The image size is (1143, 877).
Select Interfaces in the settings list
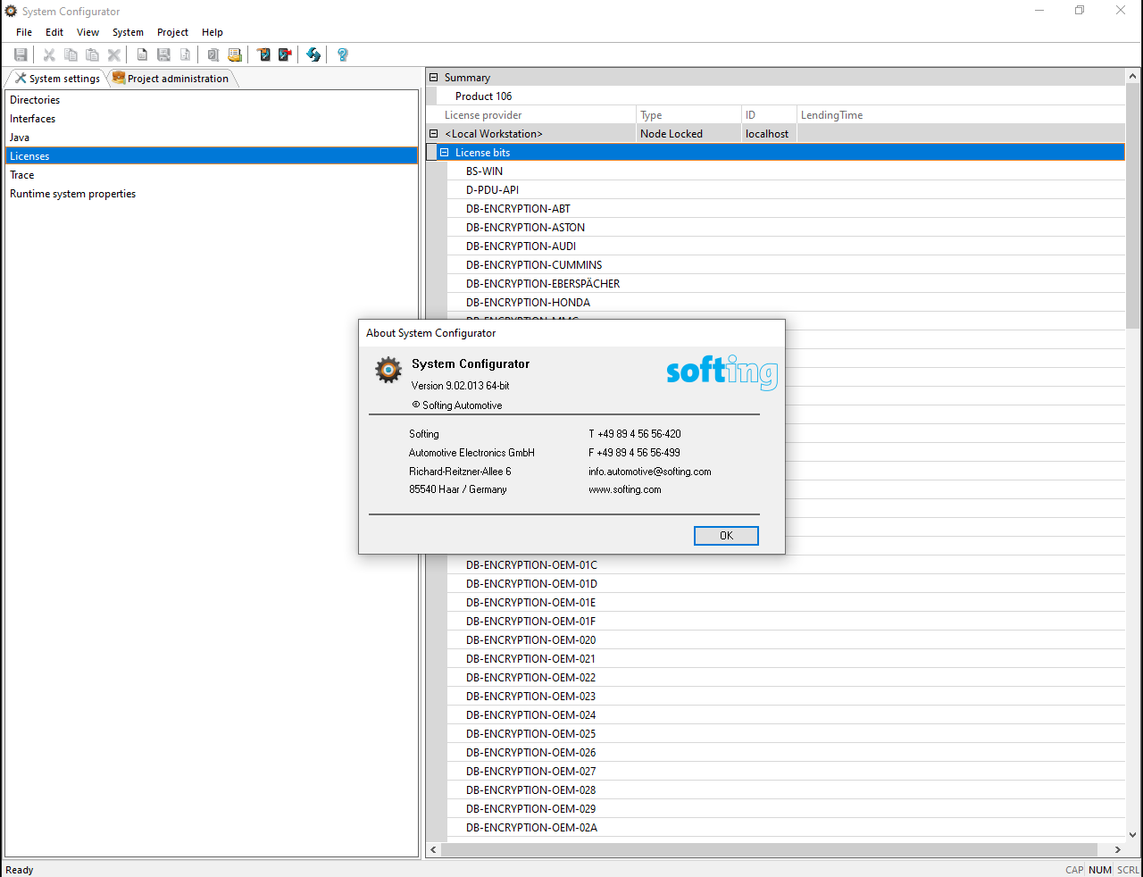click(33, 119)
